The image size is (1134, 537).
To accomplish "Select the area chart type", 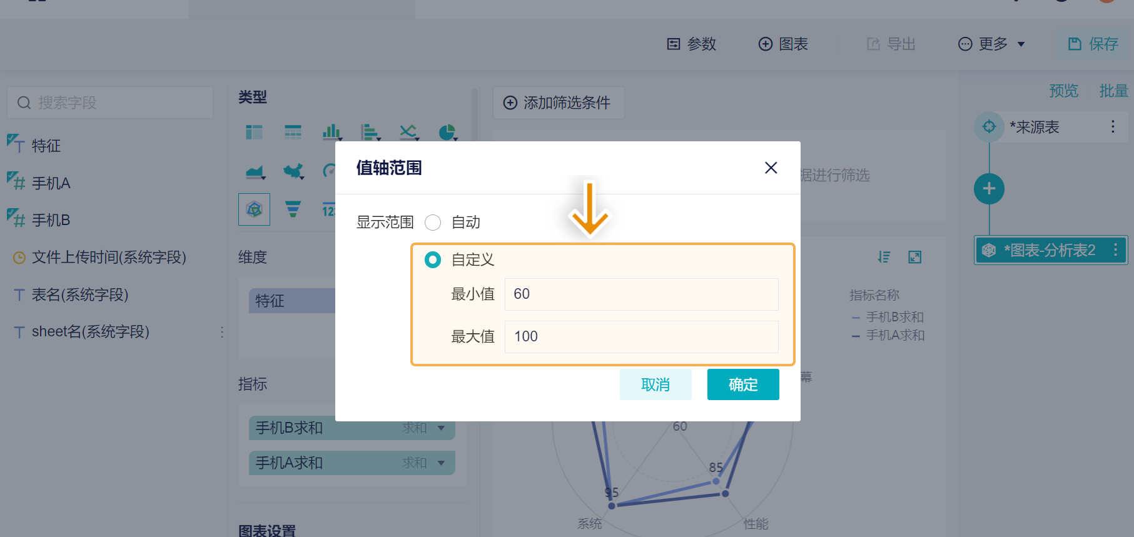I will (255, 171).
